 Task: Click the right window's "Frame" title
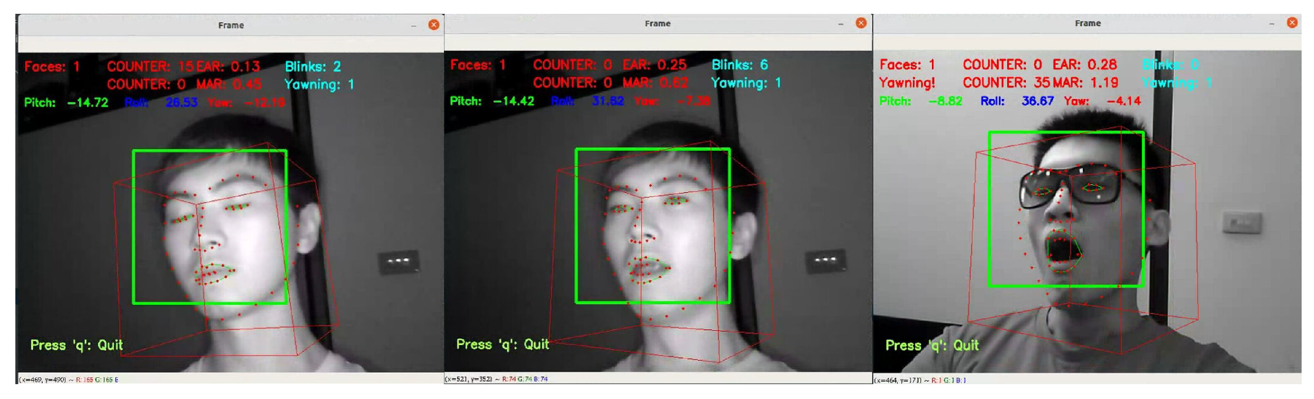point(1087,23)
